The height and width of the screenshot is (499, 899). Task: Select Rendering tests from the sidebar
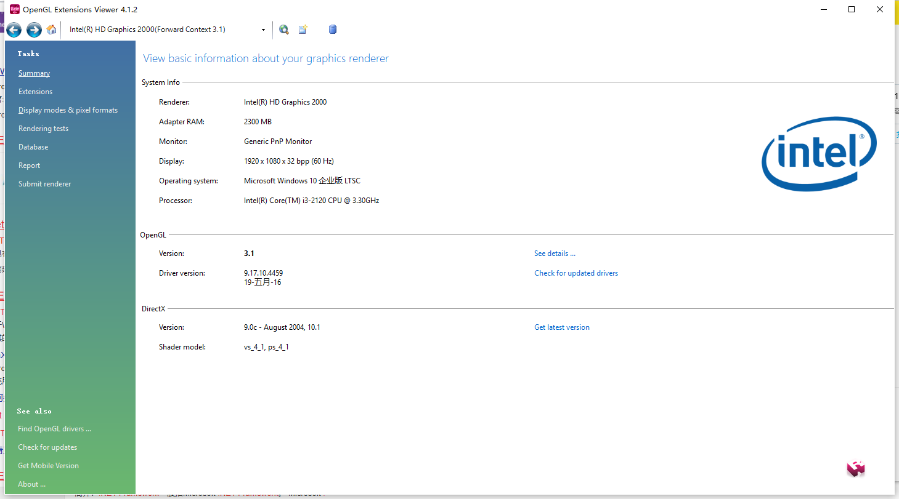click(x=43, y=128)
